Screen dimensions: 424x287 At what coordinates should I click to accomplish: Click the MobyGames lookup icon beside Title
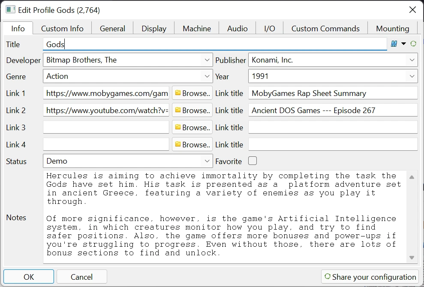(x=394, y=44)
